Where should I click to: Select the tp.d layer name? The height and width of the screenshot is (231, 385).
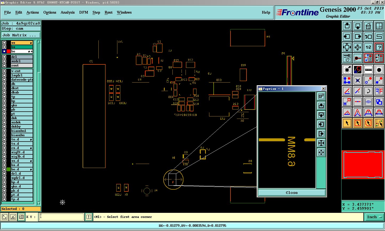click(x=22, y=199)
